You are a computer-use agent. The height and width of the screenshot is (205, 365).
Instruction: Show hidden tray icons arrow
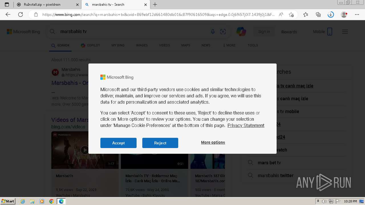(x=318, y=201)
